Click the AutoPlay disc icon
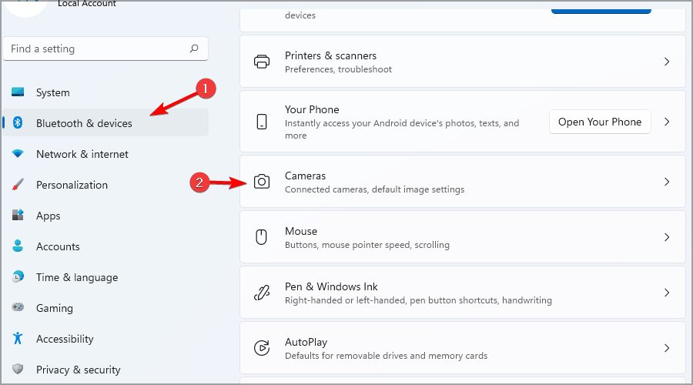The image size is (693, 385). pyautogui.click(x=262, y=348)
